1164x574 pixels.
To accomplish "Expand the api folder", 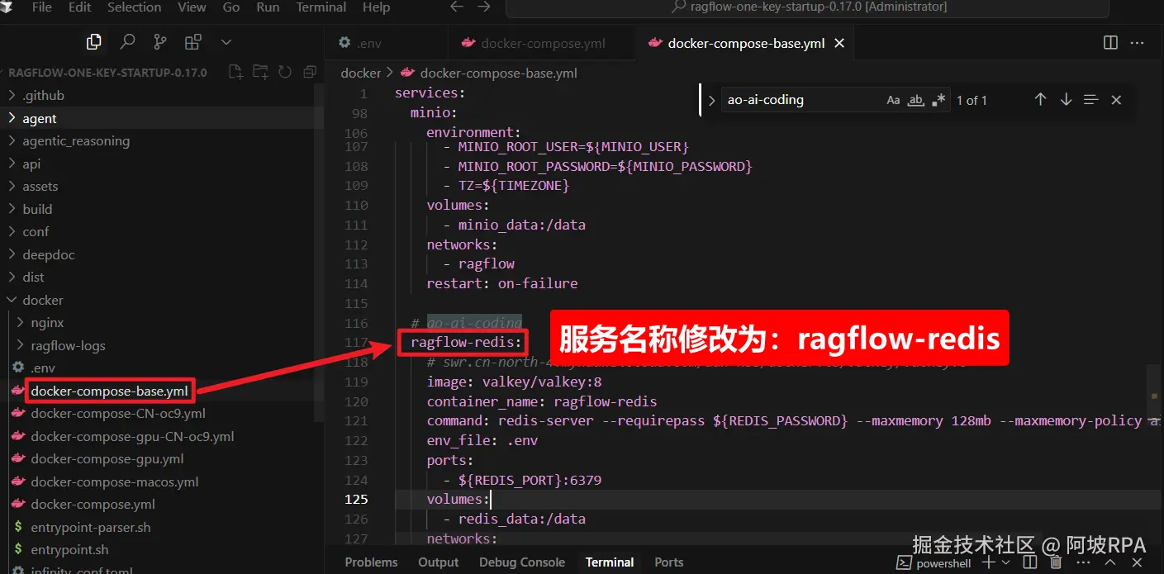I will pyautogui.click(x=162, y=164).
